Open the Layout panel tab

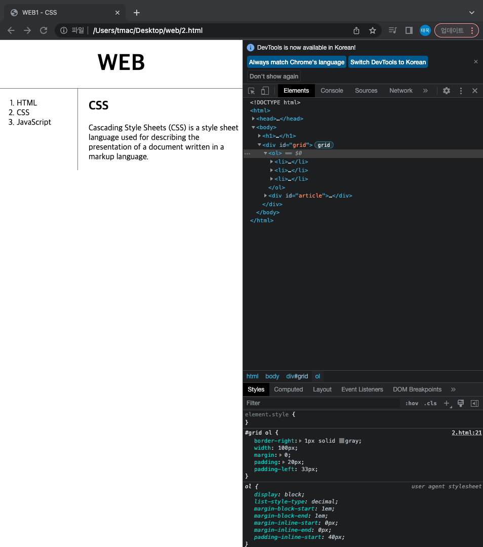pyautogui.click(x=322, y=389)
